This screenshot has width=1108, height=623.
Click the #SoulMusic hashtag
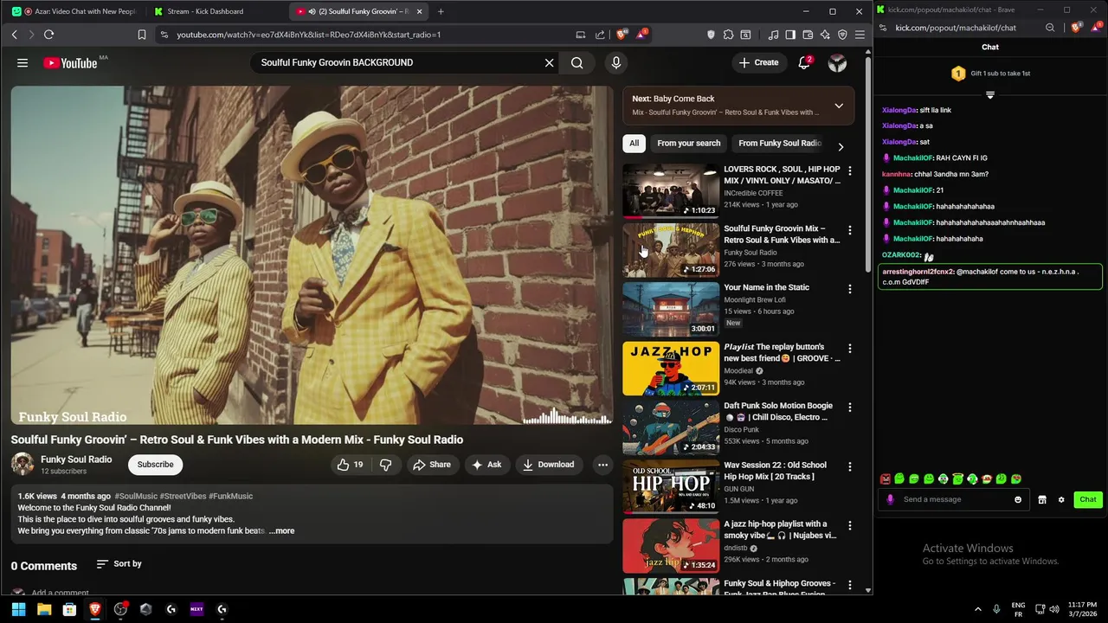136,497
